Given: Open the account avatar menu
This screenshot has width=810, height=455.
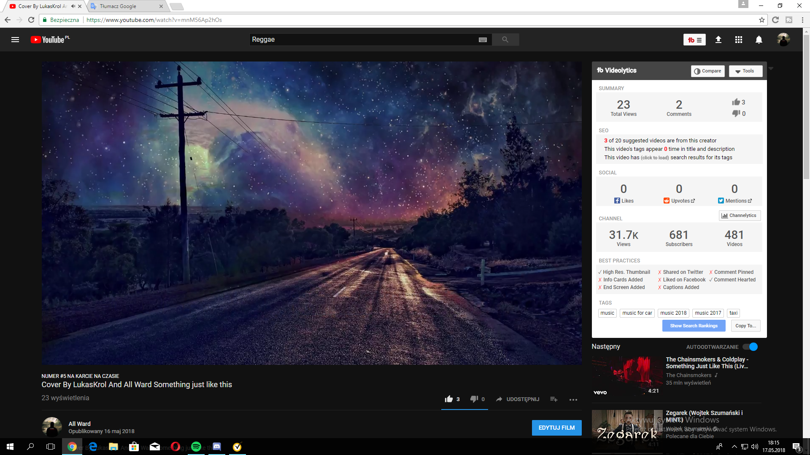Looking at the screenshot, I should click(x=783, y=40).
